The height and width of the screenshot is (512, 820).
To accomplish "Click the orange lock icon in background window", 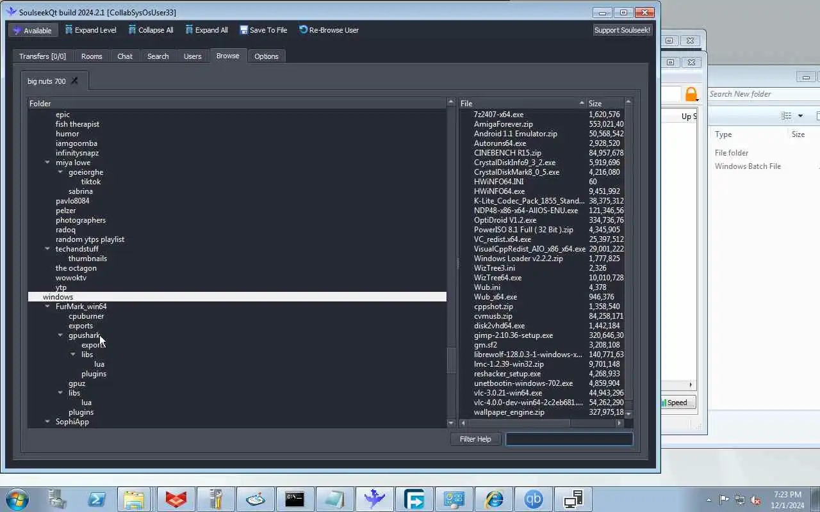I will 691,95.
